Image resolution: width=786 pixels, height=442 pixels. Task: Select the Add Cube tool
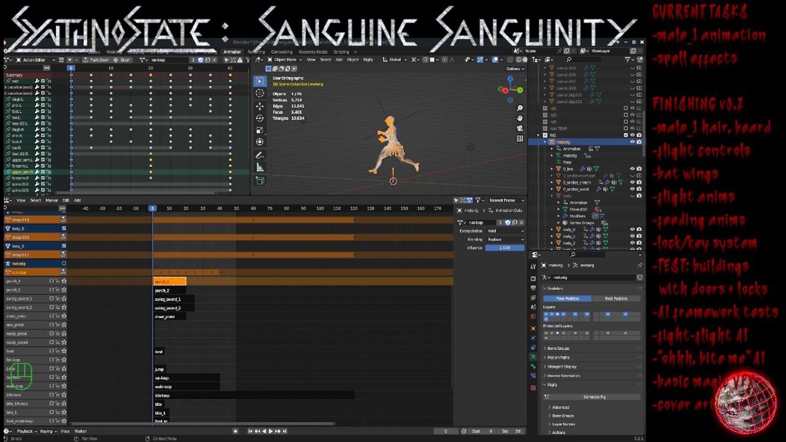tap(260, 181)
